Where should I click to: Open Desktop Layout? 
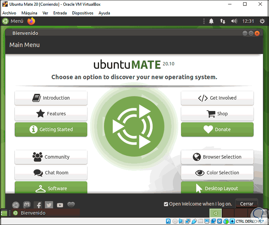click(217, 188)
